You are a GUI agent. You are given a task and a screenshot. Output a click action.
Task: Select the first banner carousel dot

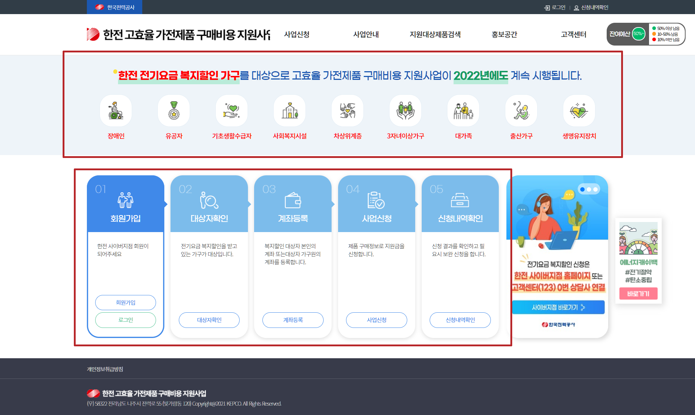(582, 189)
